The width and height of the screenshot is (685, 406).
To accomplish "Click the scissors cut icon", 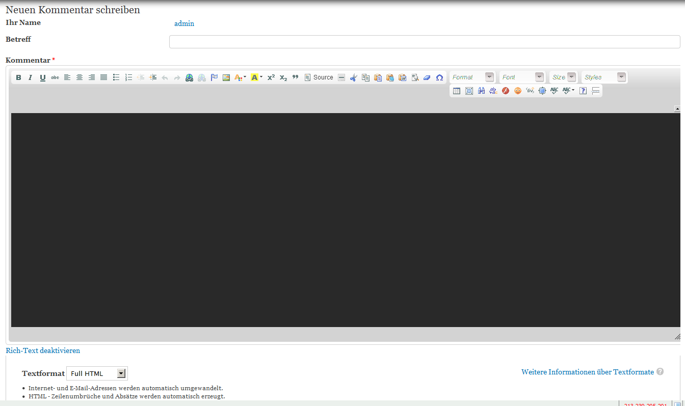I will (x=354, y=77).
